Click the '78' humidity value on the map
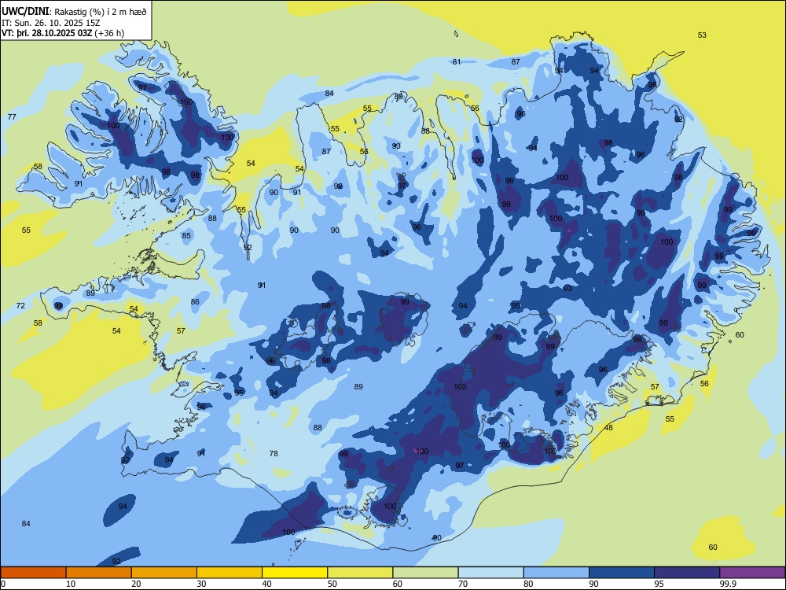786x590 pixels. 274,454
